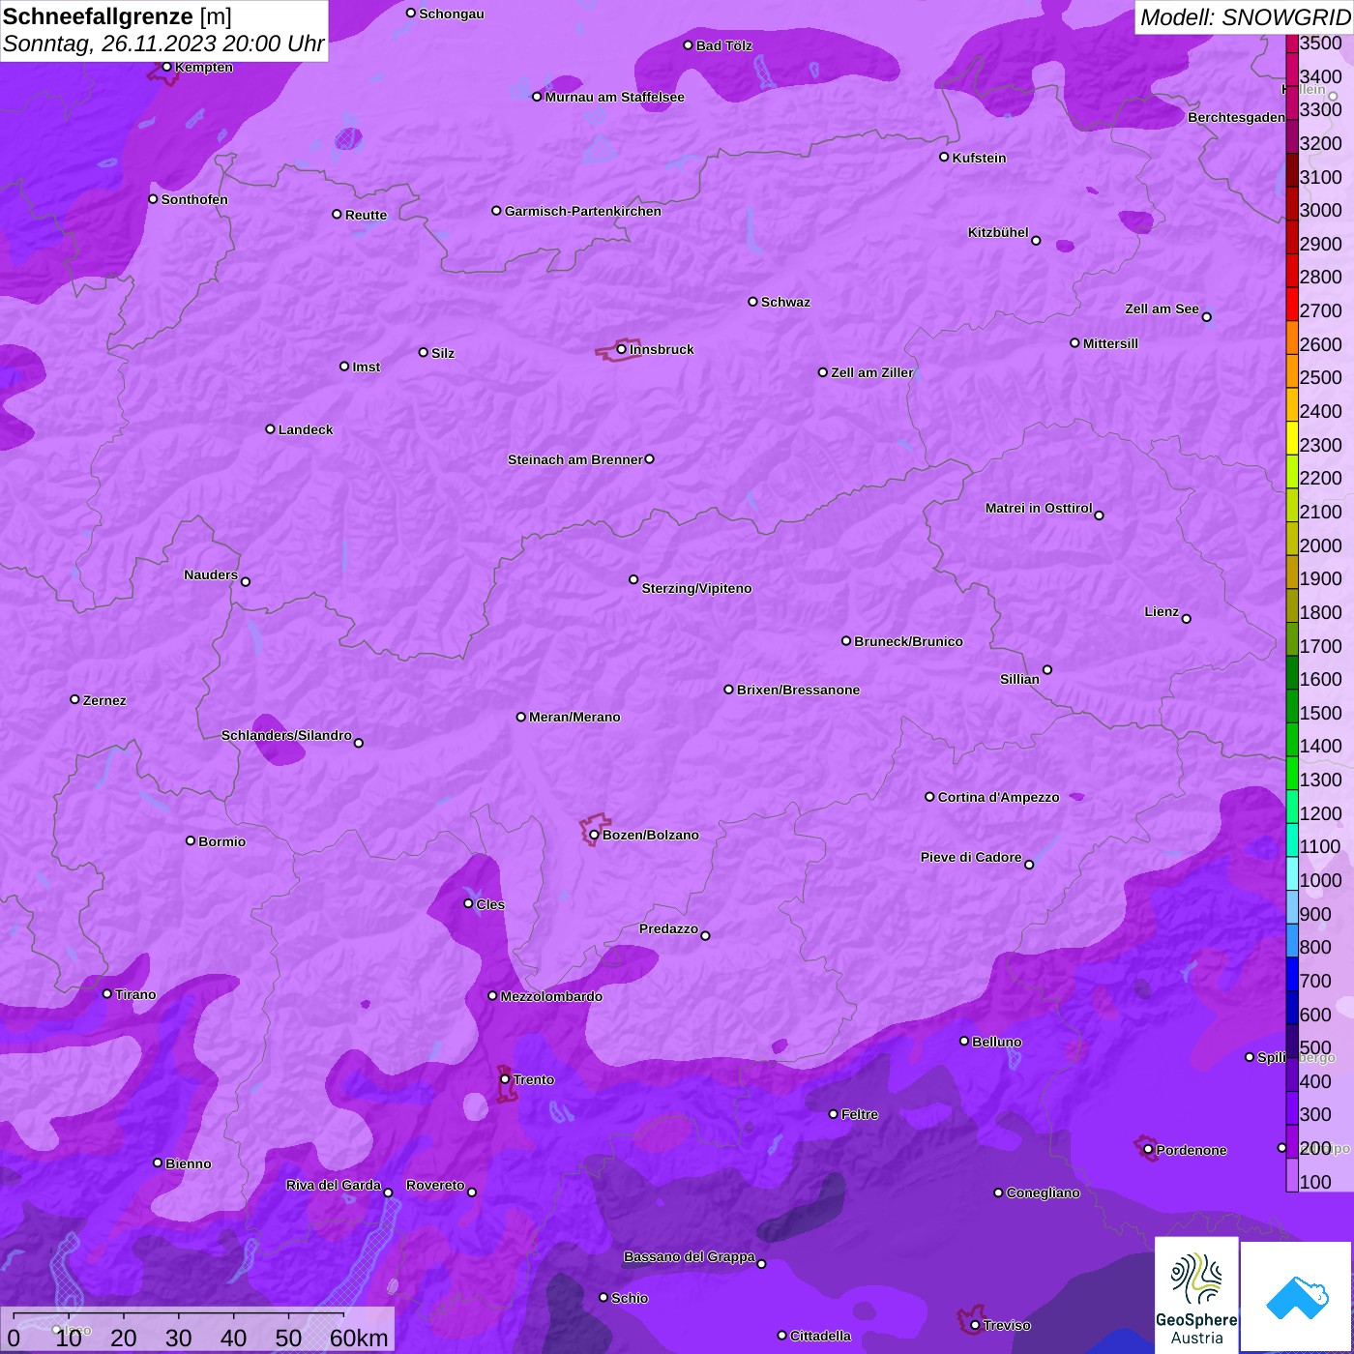This screenshot has width=1354, height=1354.
Task: Select the Kufstein city marker dot
Action: [945, 157]
